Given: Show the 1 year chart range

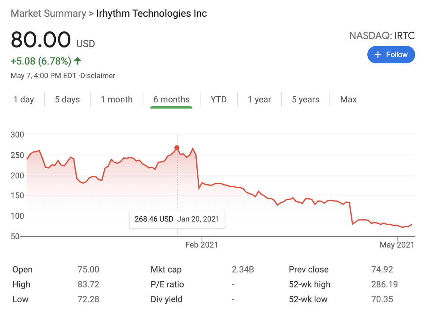Looking at the screenshot, I should point(259,100).
